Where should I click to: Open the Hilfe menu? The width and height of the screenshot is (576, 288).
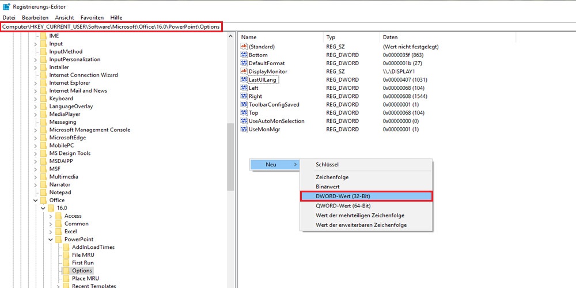pos(116,17)
